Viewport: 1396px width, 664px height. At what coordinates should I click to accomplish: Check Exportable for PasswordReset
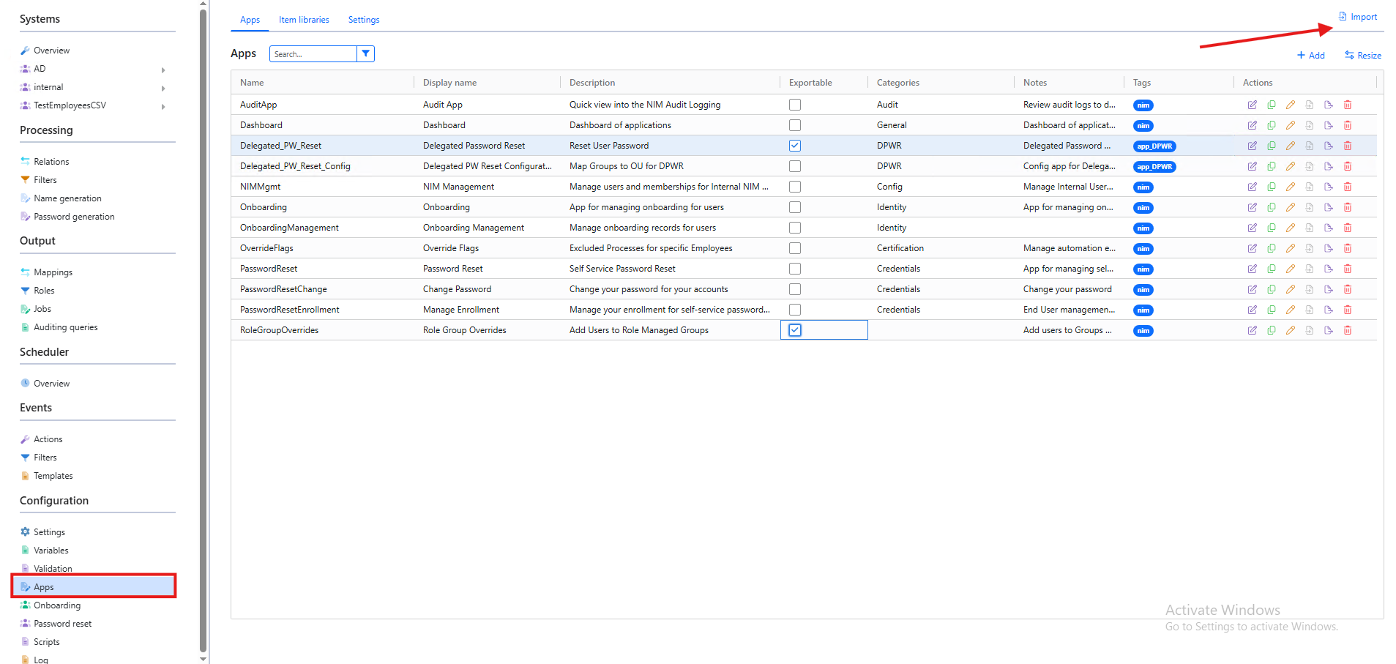[x=794, y=269]
